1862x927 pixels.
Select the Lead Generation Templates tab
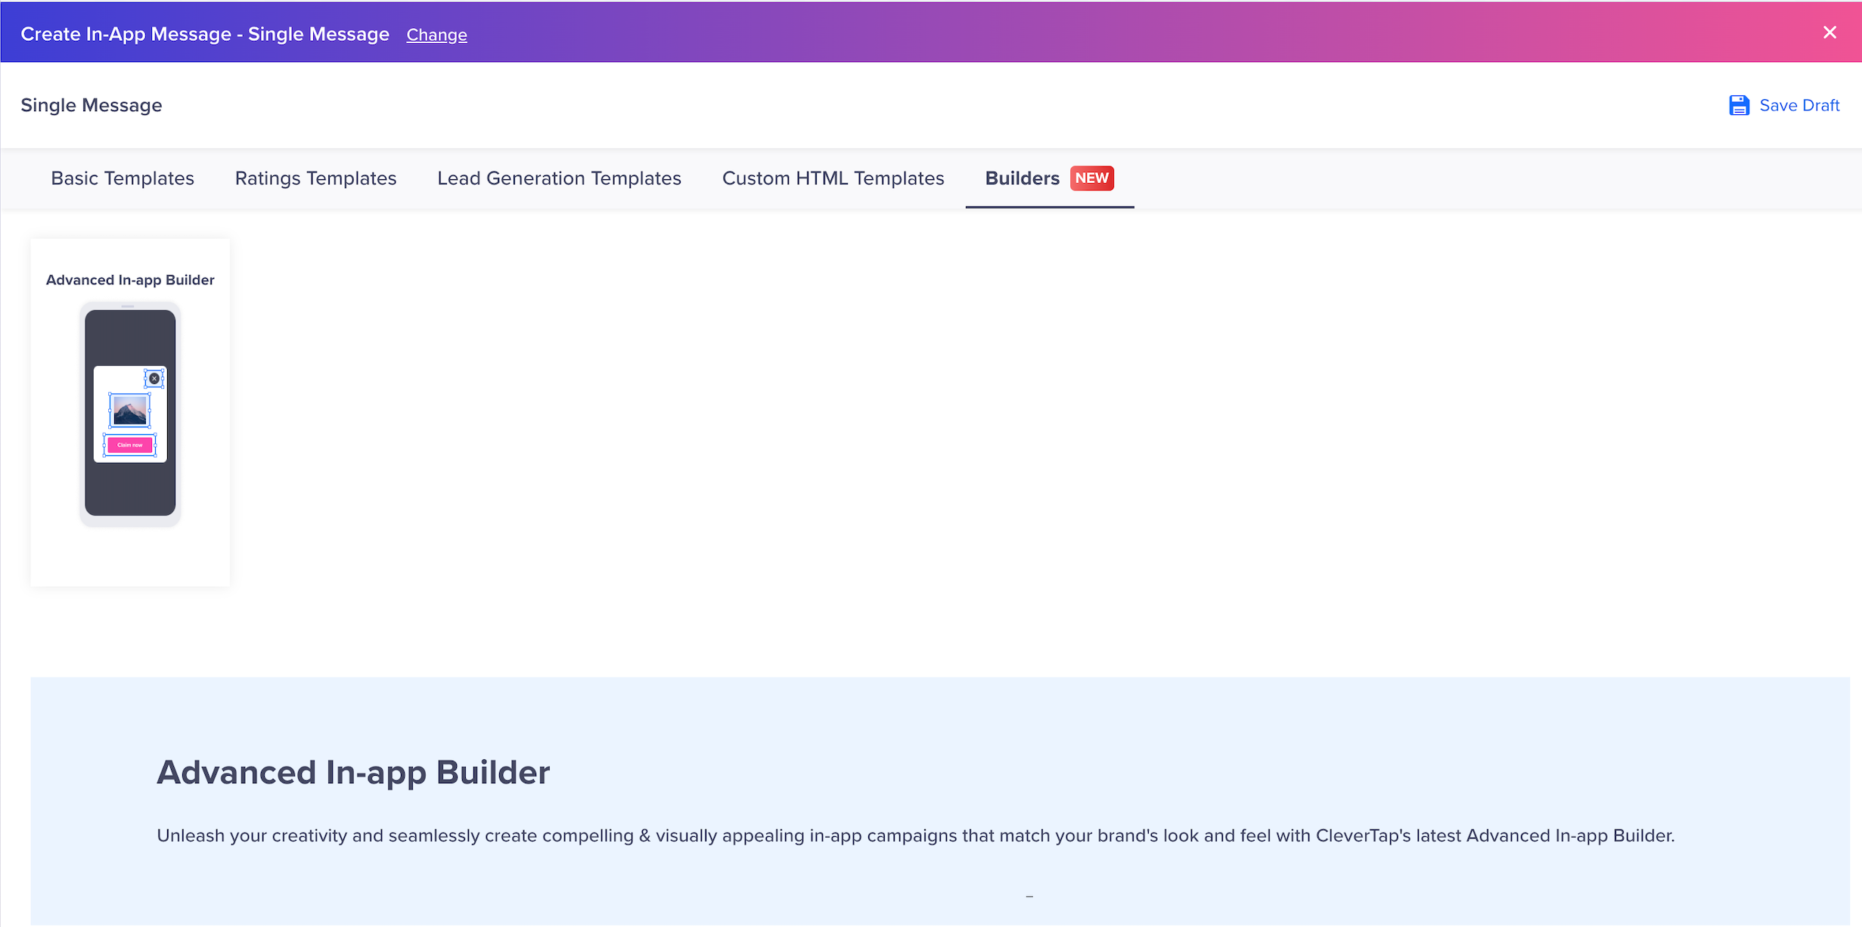pos(559,178)
